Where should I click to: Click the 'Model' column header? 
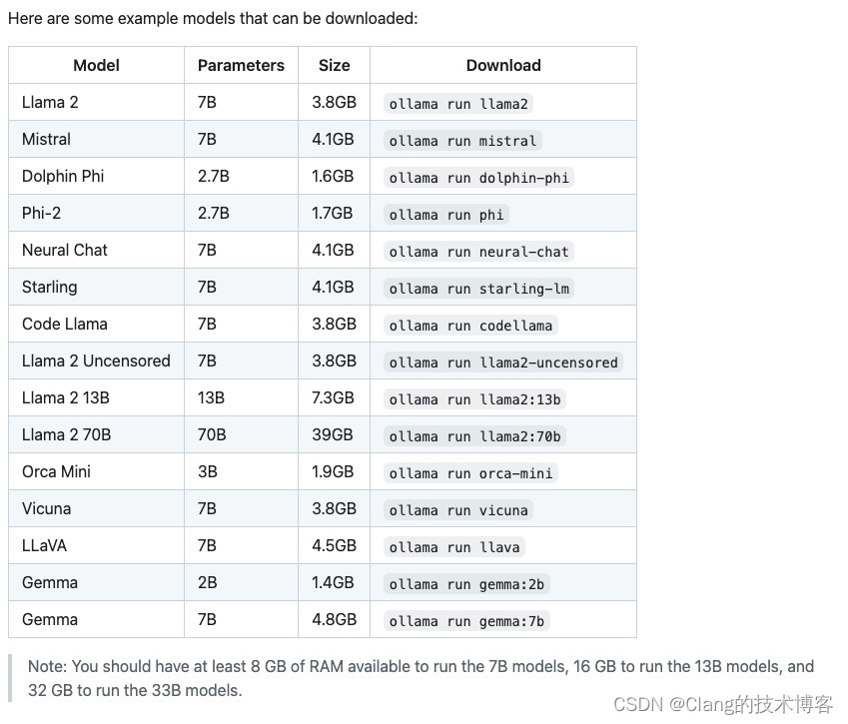tap(96, 65)
